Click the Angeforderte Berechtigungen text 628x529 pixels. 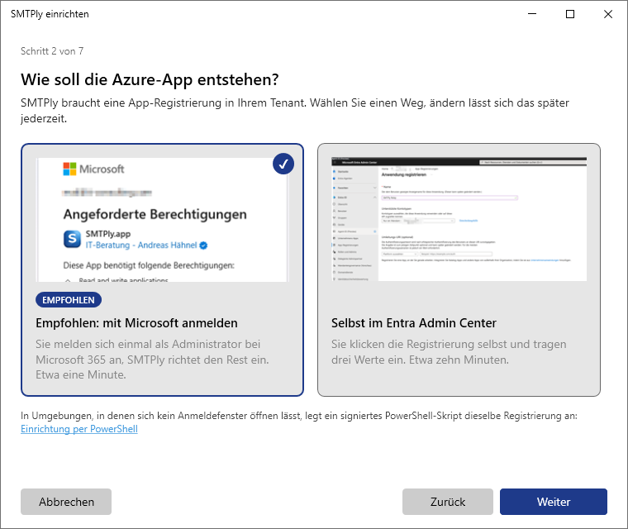point(155,214)
